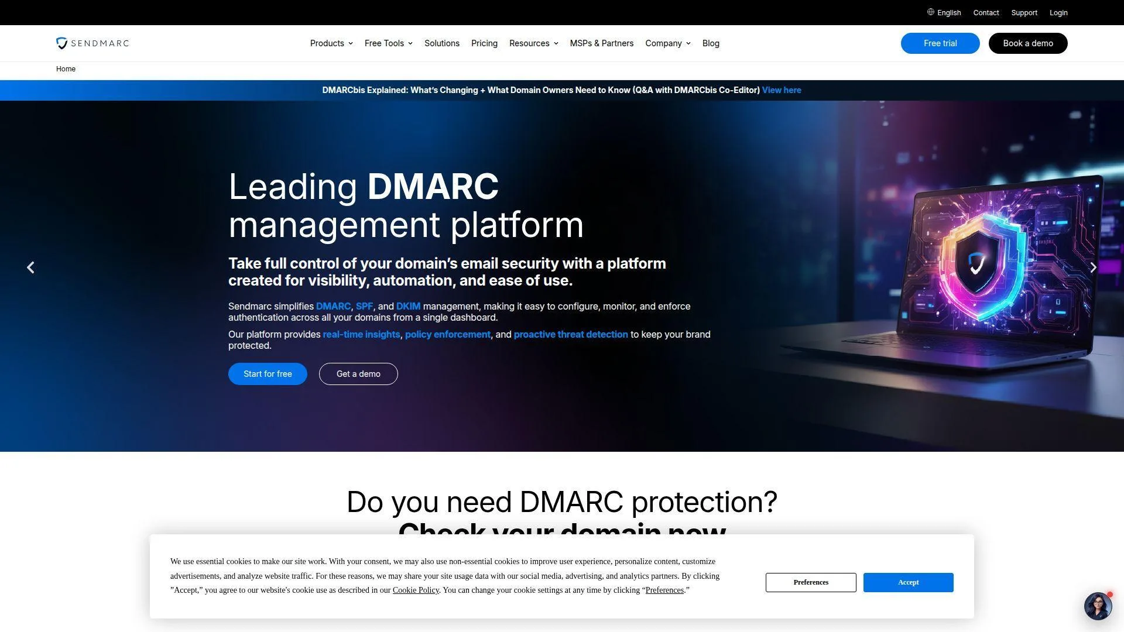Screen dimensions: 1124x632
Task: Click the Start for free button
Action: coord(268,374)
